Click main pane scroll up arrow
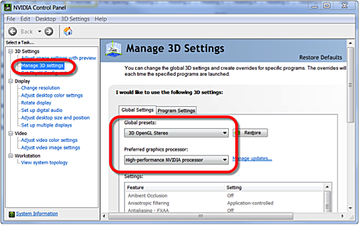359x225 pixels. 350,42
